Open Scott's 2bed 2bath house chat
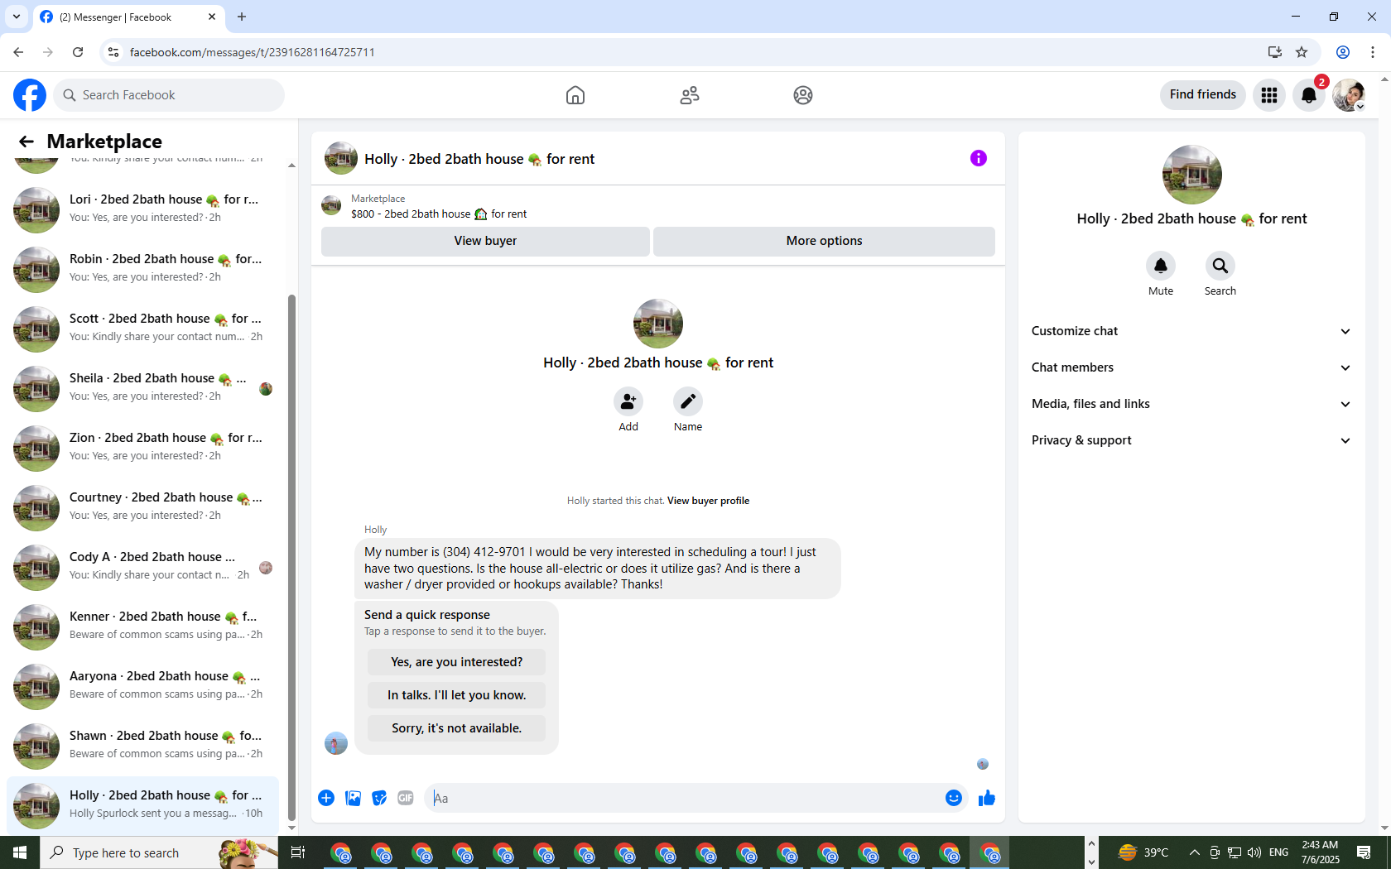The height and width of the screenshot is (869, 1391). pos(142,328)
